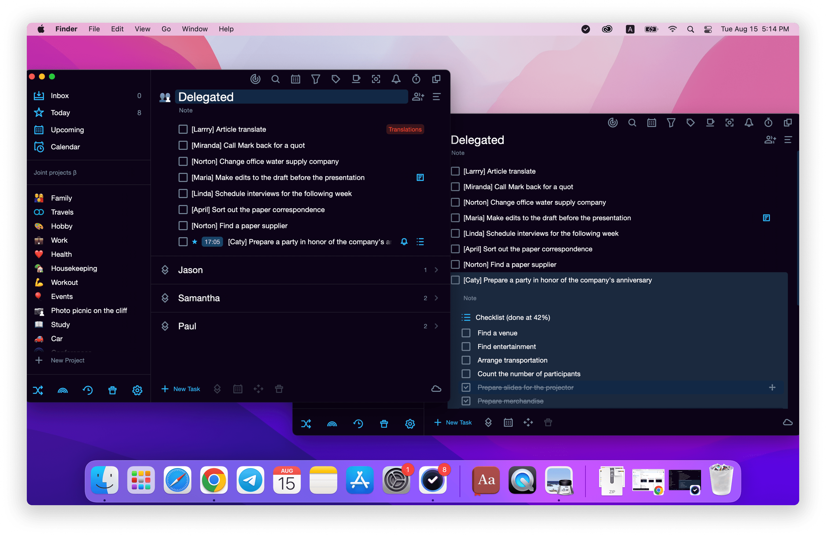Click the search icon in back window toolbar
The width and height of the screenshot is (826, 536).
632,122
